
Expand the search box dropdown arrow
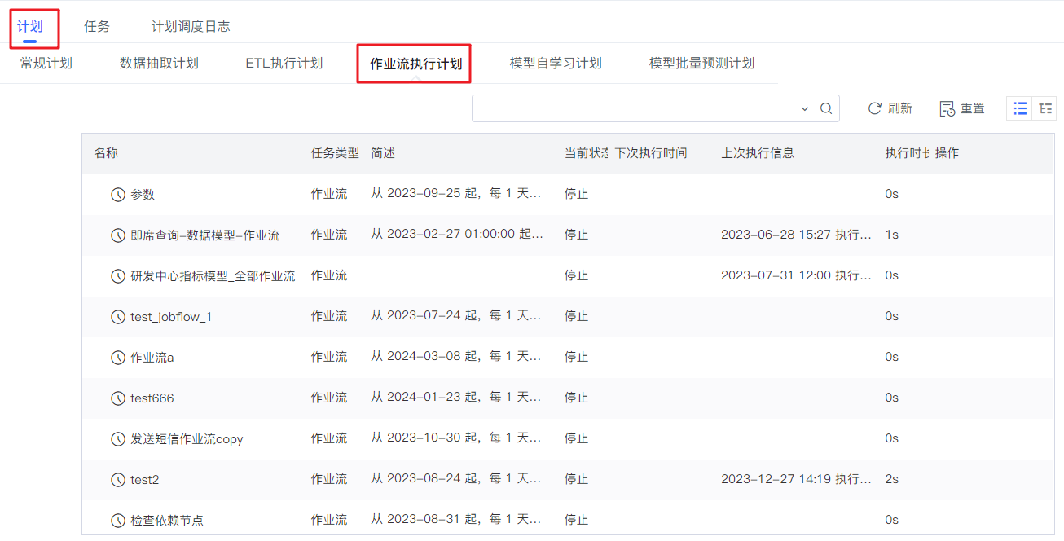tap(805, 108)
